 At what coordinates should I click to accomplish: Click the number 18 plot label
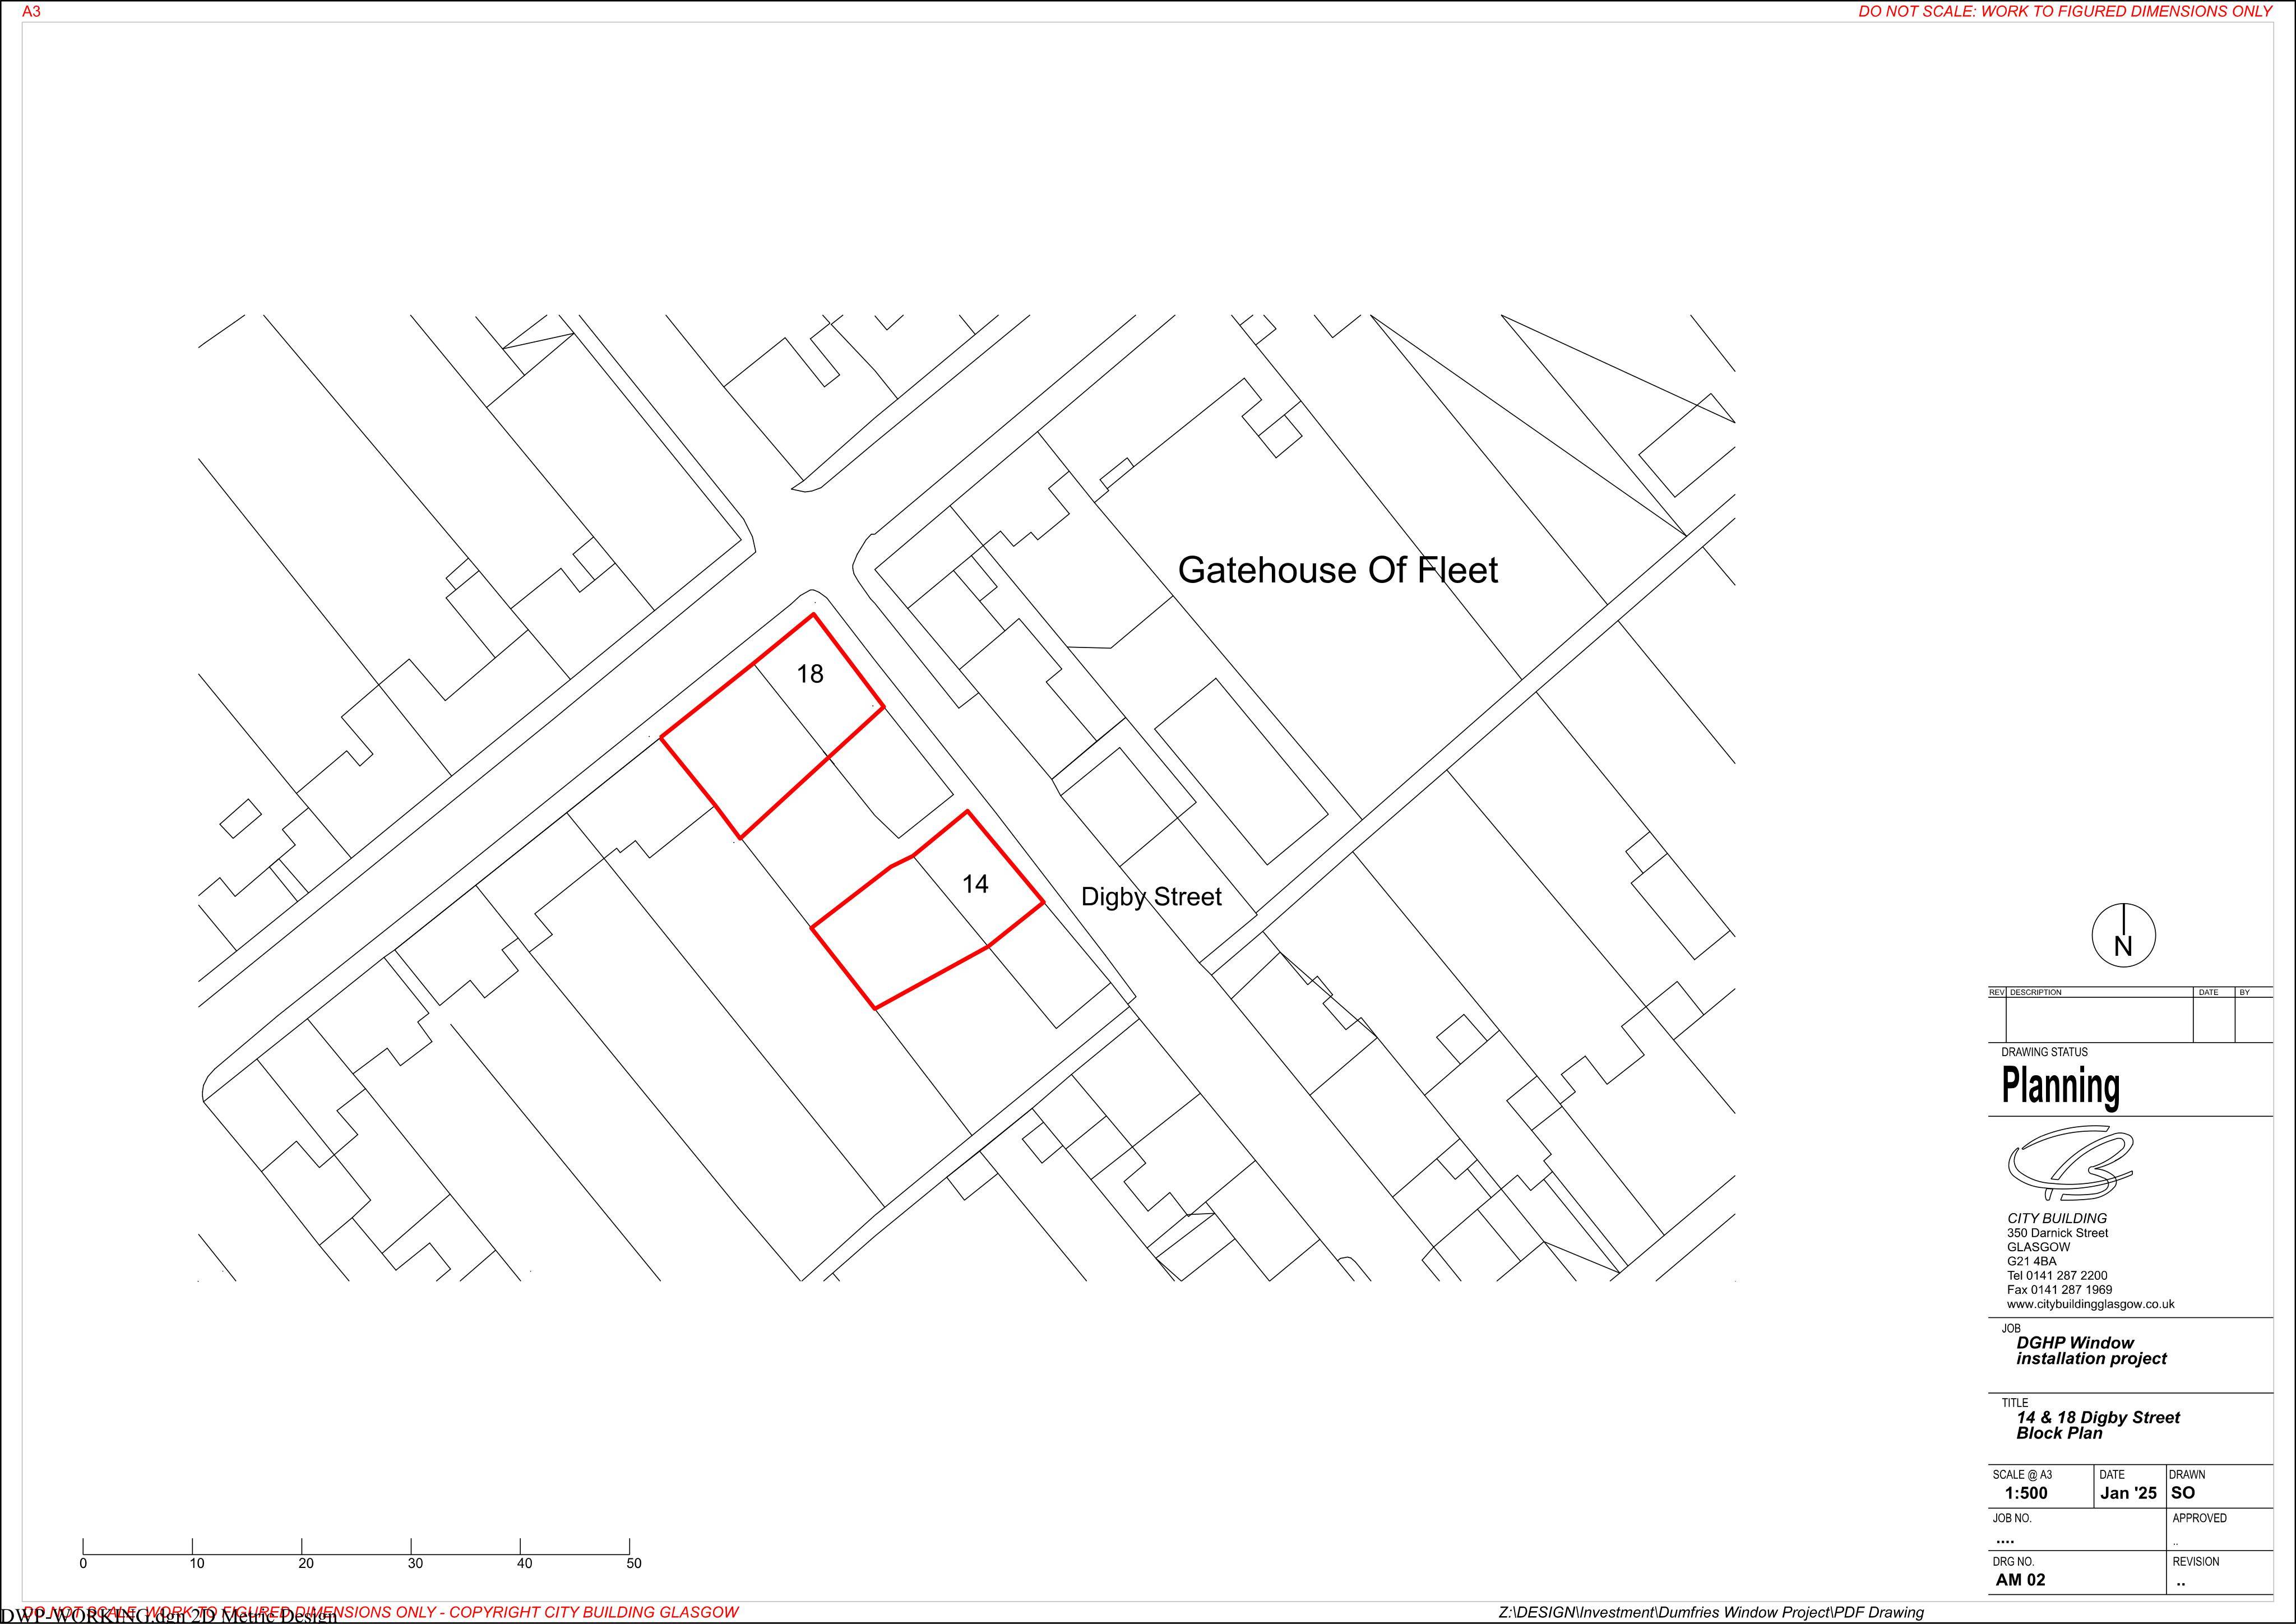[810, 674]
